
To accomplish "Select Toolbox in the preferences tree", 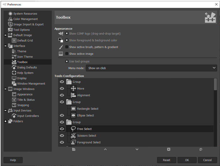I will pyautogui.click(x=22, y=62).
